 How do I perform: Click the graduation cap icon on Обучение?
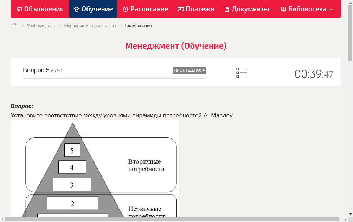tap(77, 9)
